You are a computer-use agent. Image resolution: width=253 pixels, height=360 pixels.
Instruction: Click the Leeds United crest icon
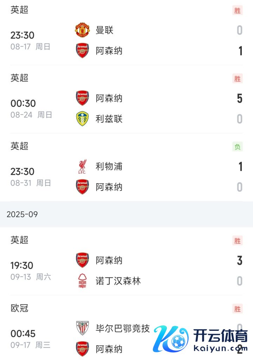[82, 119]
